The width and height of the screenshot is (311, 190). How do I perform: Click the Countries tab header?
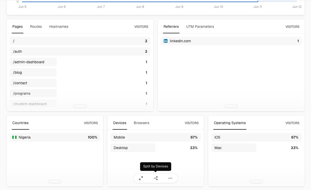[20, 123]
